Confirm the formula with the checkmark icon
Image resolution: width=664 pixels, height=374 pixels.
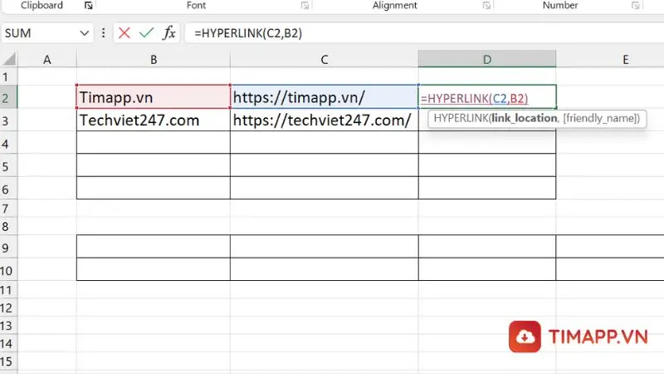coord(147,33)
